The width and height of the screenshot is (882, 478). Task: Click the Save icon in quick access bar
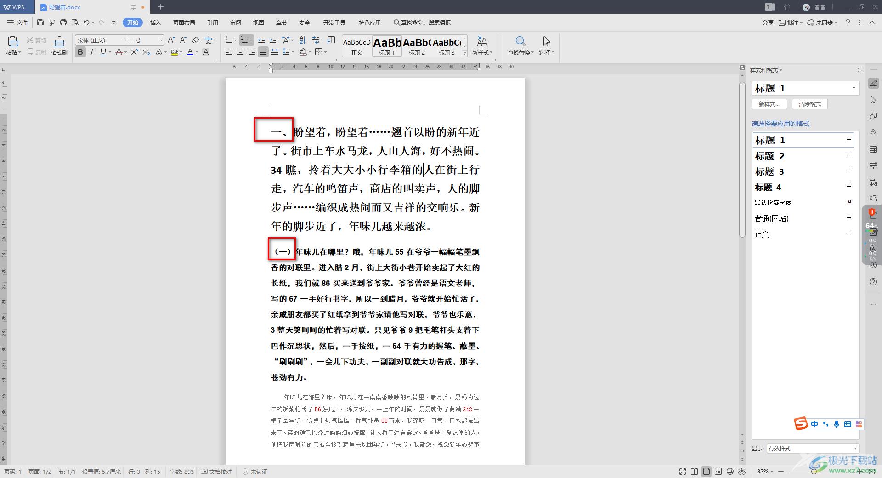(x=40, y=23)
